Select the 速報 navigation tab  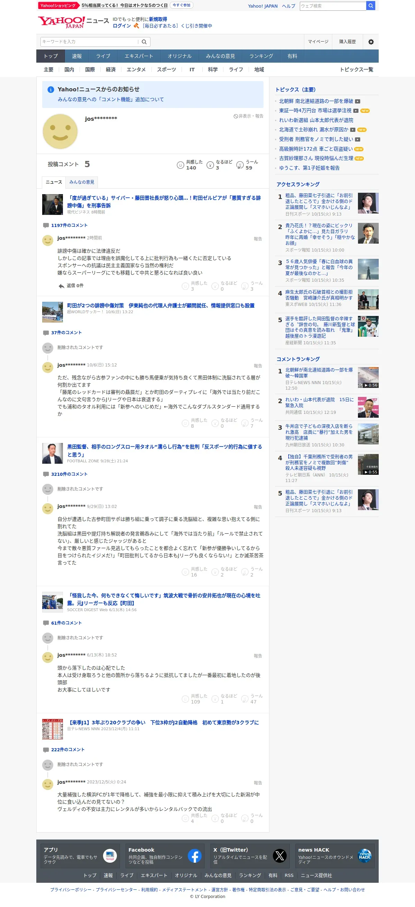[x=77, y=56]
